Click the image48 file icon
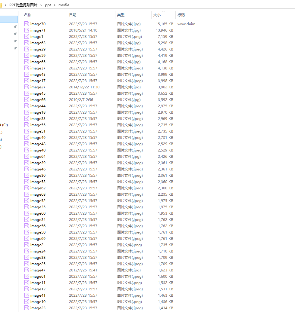Viewport: 295px width, 312px height. [x=27, y=144]
